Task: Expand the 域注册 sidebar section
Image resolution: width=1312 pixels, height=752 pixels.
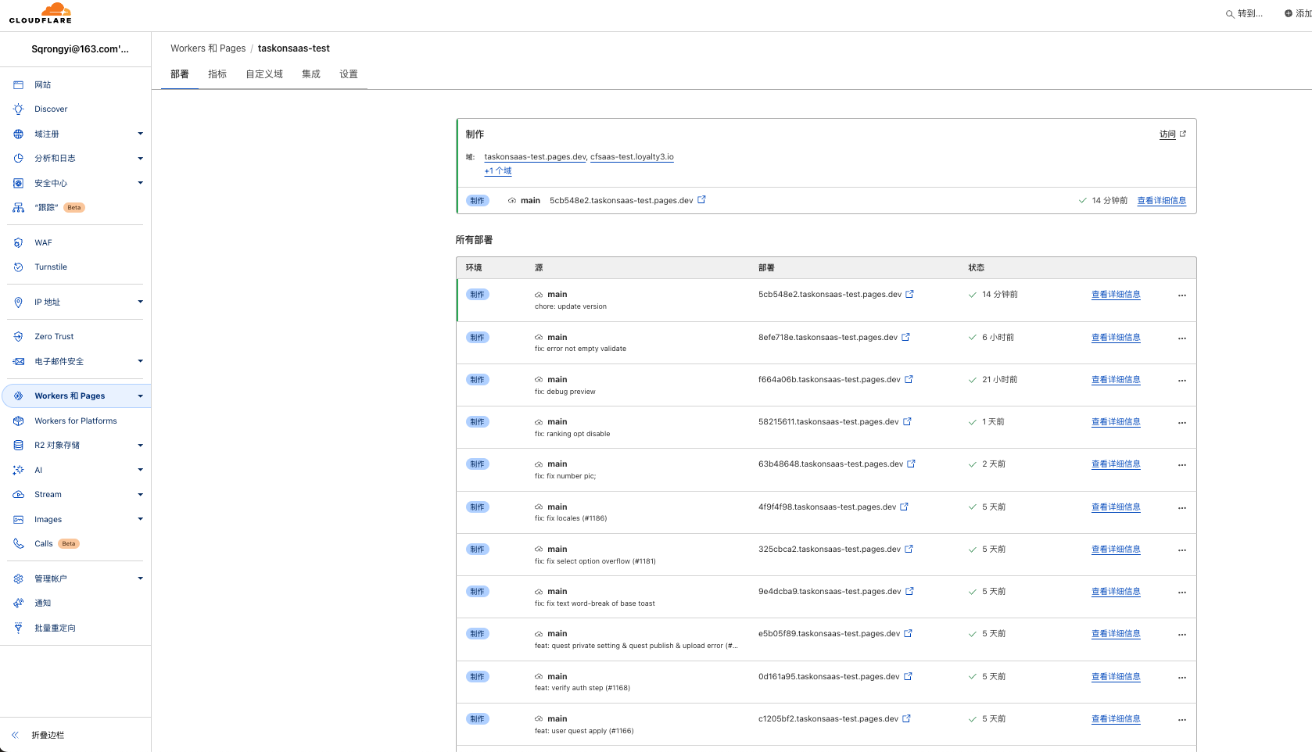Action: (140, 134)
